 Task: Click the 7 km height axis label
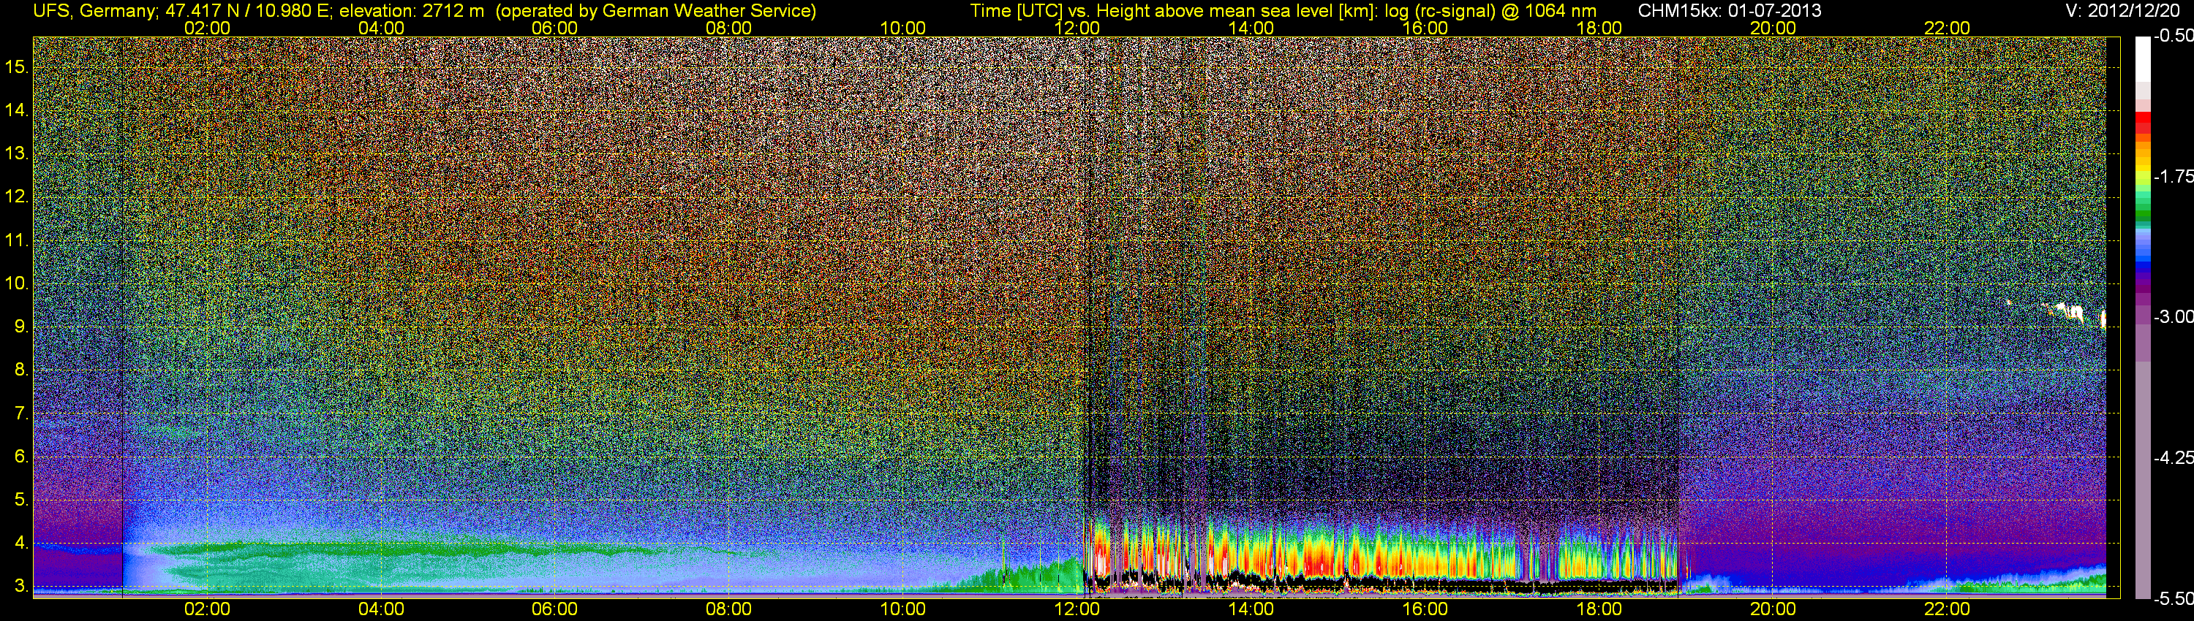click(x=21, y=414)
